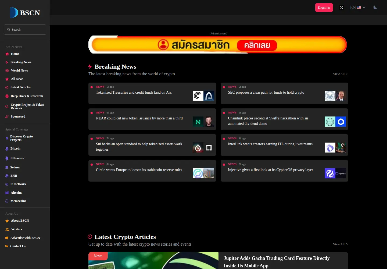Click the Sponsored sidebar icon
The height and width of the screenshot is (269, 387).
[x=7, y=117]
